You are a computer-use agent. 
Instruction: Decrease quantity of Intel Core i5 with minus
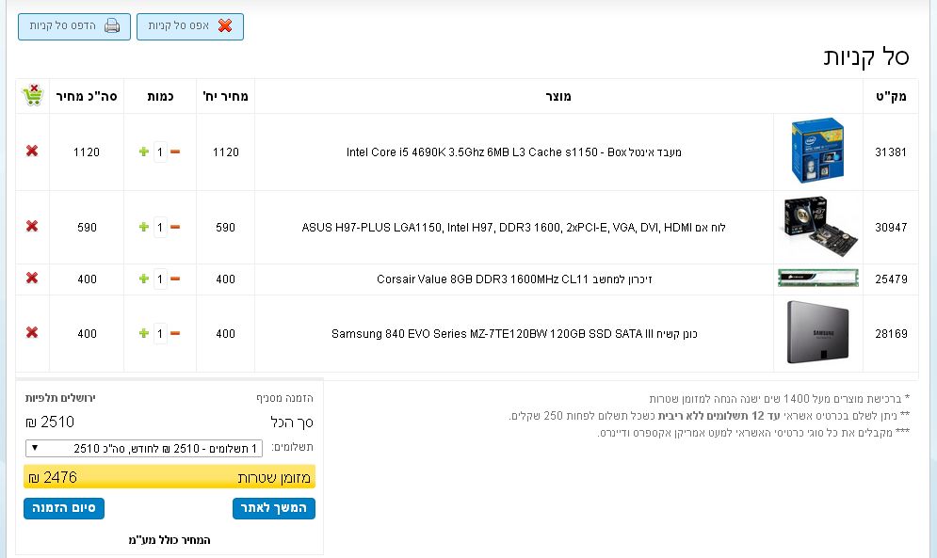tap(175, 151)
